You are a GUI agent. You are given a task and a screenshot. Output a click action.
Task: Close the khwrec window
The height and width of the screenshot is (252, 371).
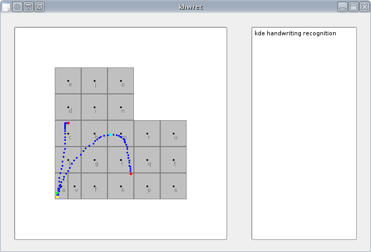[x=364, y=7]
